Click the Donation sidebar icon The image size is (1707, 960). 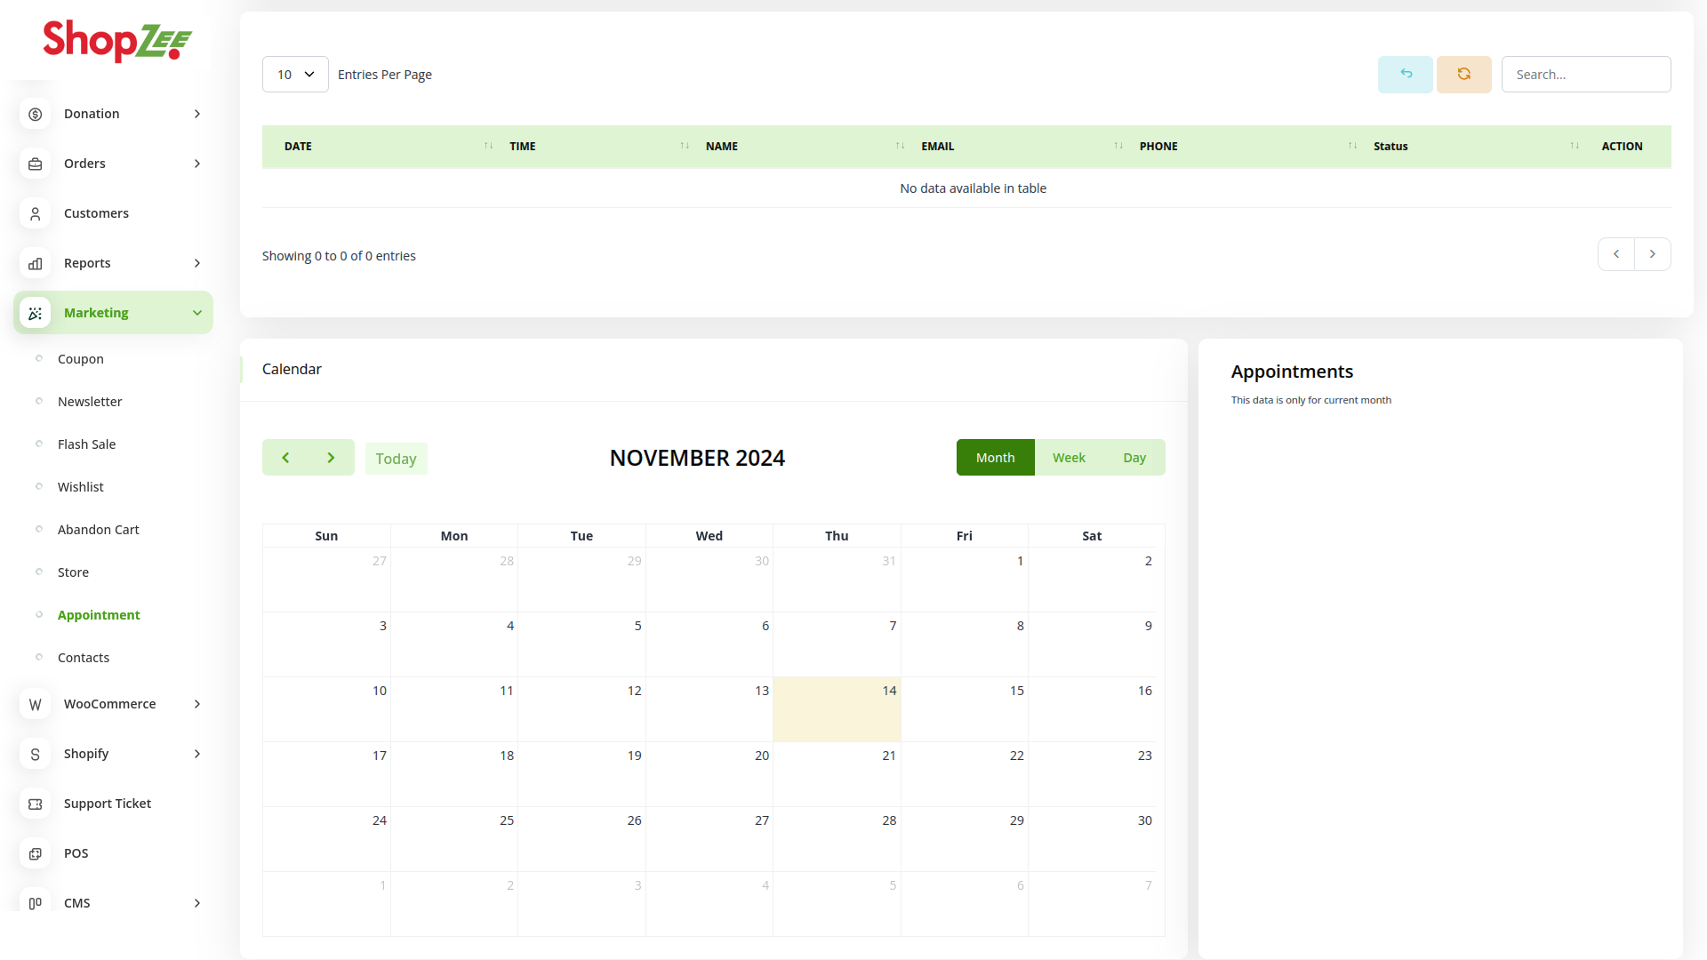pos(36,114)
